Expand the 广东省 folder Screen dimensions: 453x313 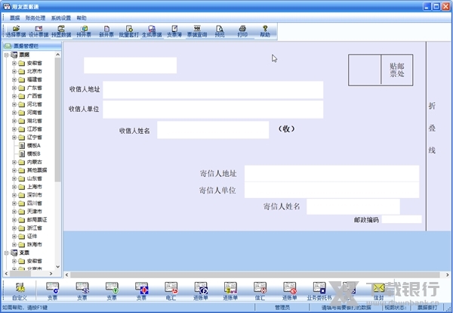(14, 88)
